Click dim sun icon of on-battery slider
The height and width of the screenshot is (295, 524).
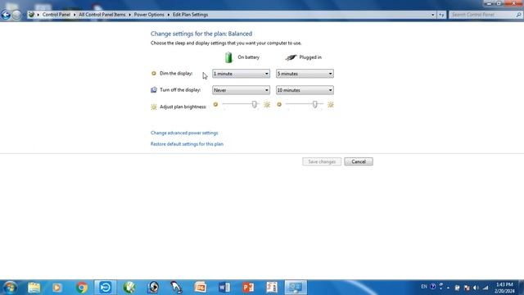215,105
